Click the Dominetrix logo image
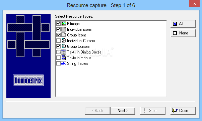 point(28,80)
